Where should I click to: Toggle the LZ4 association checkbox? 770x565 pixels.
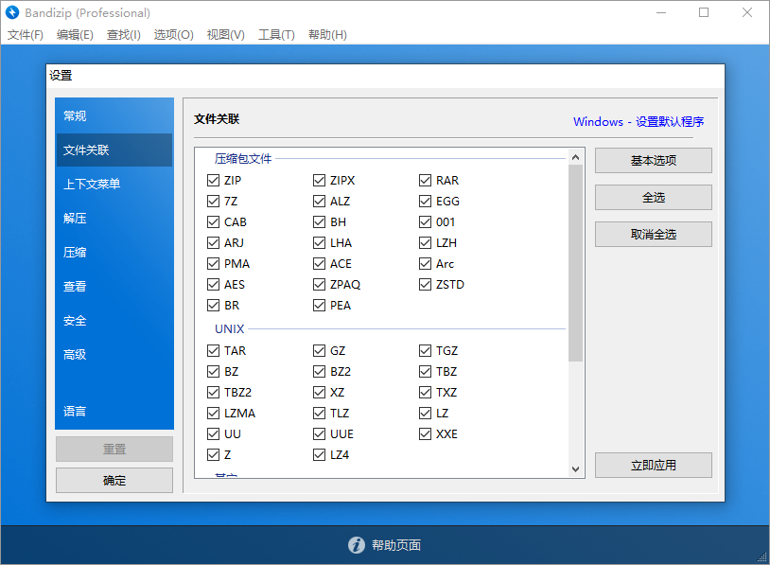[x=319, y=454]
